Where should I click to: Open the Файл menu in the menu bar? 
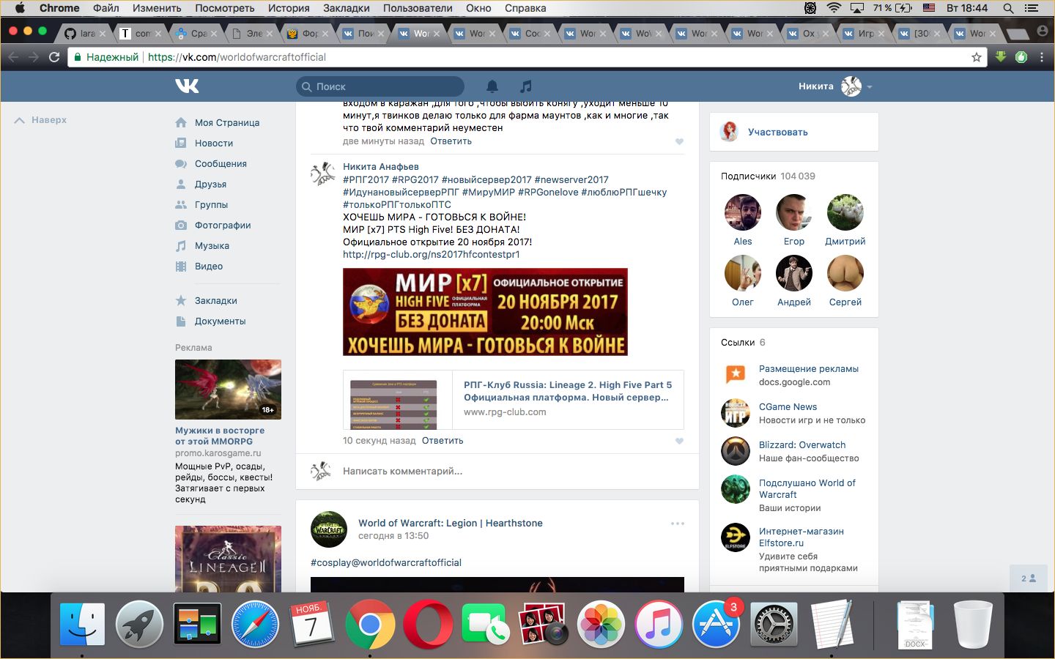point(106,8)
